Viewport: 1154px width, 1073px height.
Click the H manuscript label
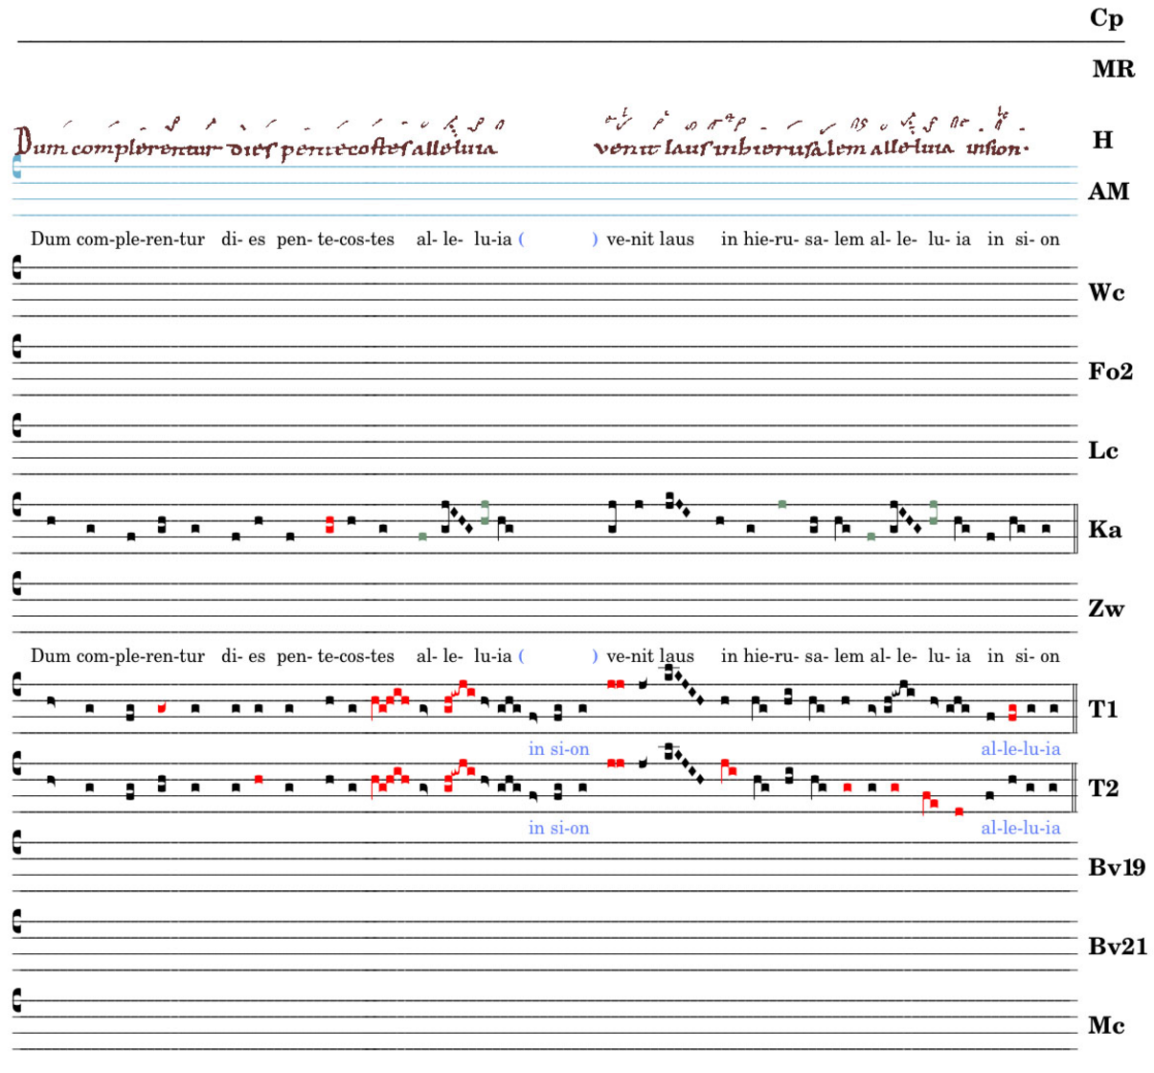(1102, 140)
